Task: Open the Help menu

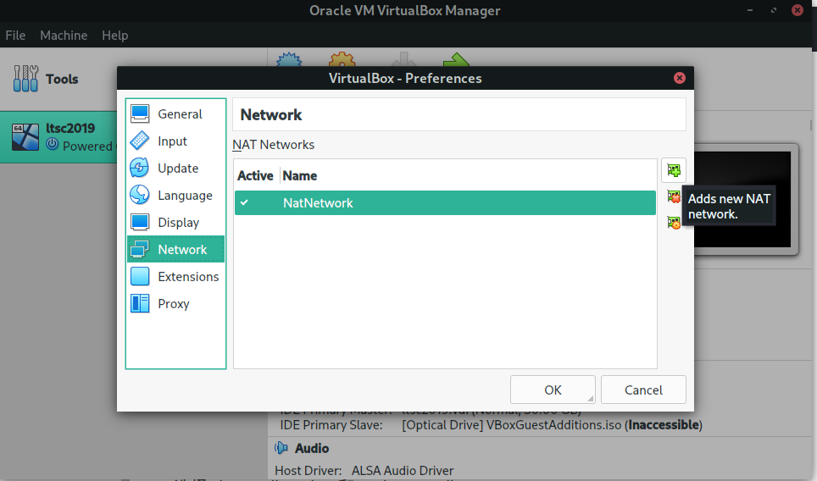Action: [x=114, y=36]
